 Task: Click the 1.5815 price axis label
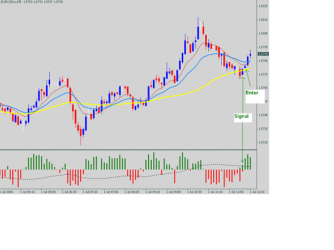(263, 20)
